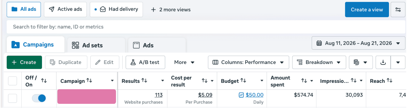The width and height of the screenshot is (420, 110).
Task: Click the Duplicate button
Action: pos(66,62)
